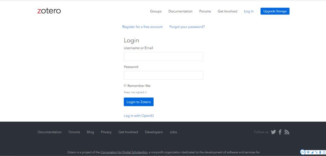
Task: Go to Forums in top navigation
Action: tap(205, 11)
